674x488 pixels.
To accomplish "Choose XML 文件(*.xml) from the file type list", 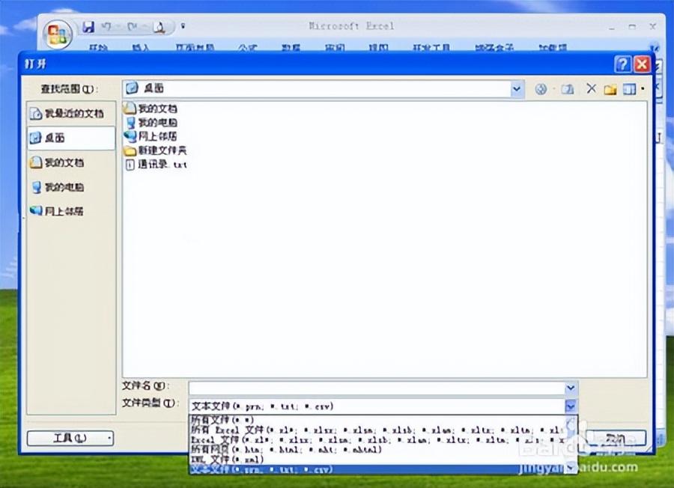I will click(377, 460).
